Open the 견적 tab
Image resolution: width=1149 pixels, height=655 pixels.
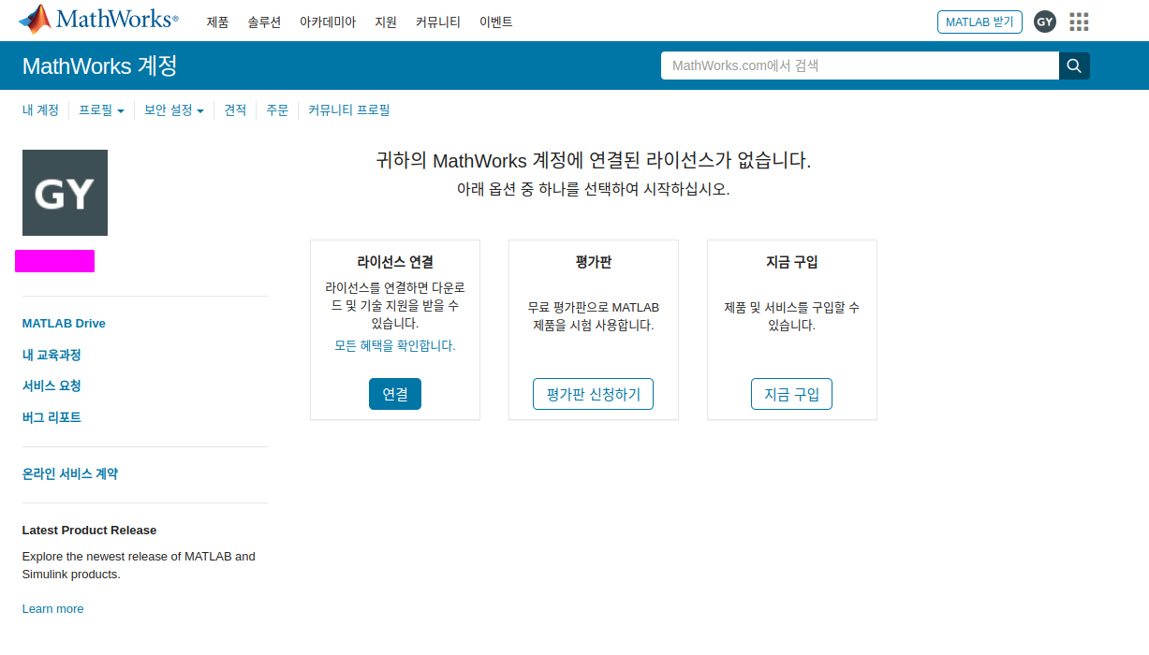[x=235, y=110]
